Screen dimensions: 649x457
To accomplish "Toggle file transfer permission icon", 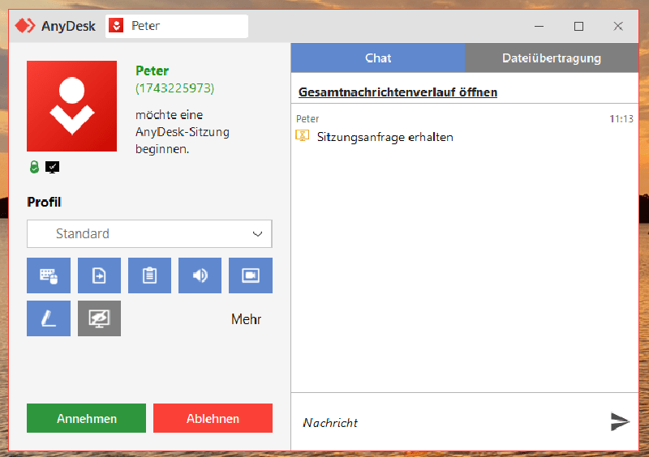I will click(x=99, y=275).
